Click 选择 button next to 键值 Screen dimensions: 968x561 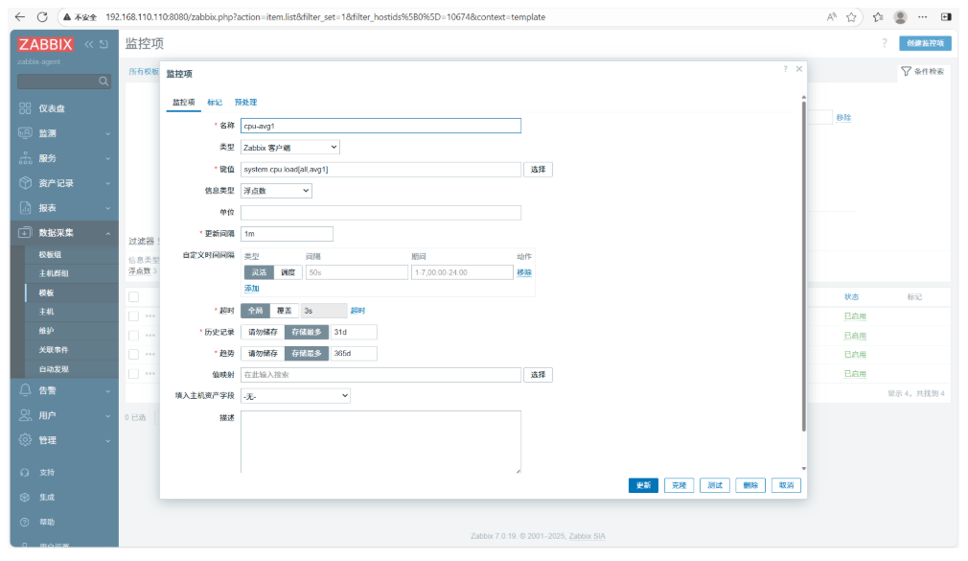pos(539,169)
